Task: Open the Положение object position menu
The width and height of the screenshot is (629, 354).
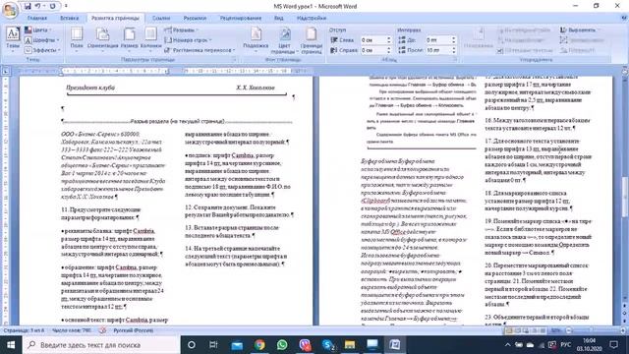Action: (x=479, y=38)
